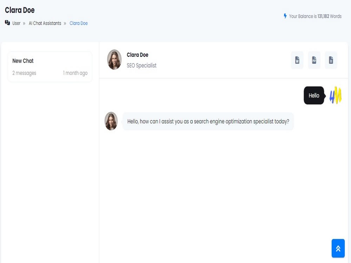Viewport: 351px width, 263px height.
Task: Click the SEO Specialist subtitle
Action: click(141, 66)
